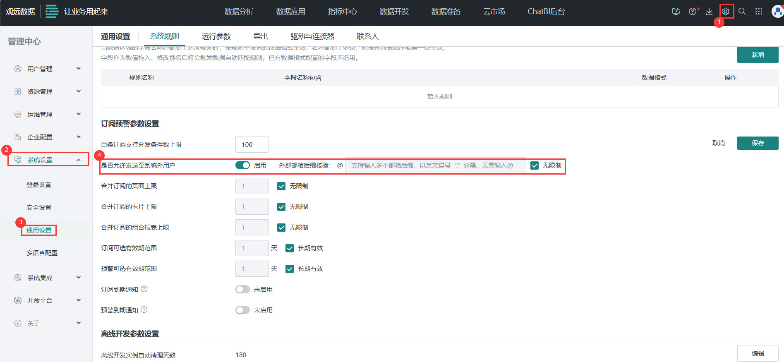Viewport: 784px width, 362px height.
Task: Click the 新增 button
Action: coord(758,55)
